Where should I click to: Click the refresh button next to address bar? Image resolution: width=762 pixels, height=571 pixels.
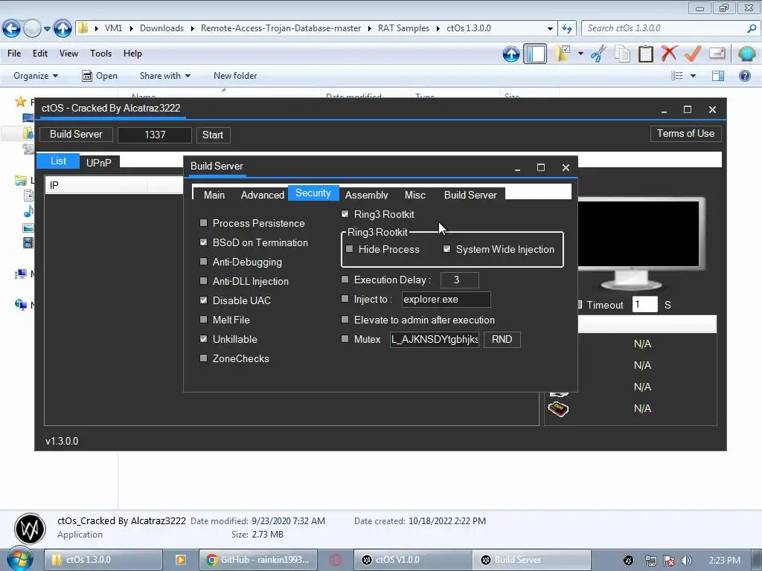tap(566, 29)
